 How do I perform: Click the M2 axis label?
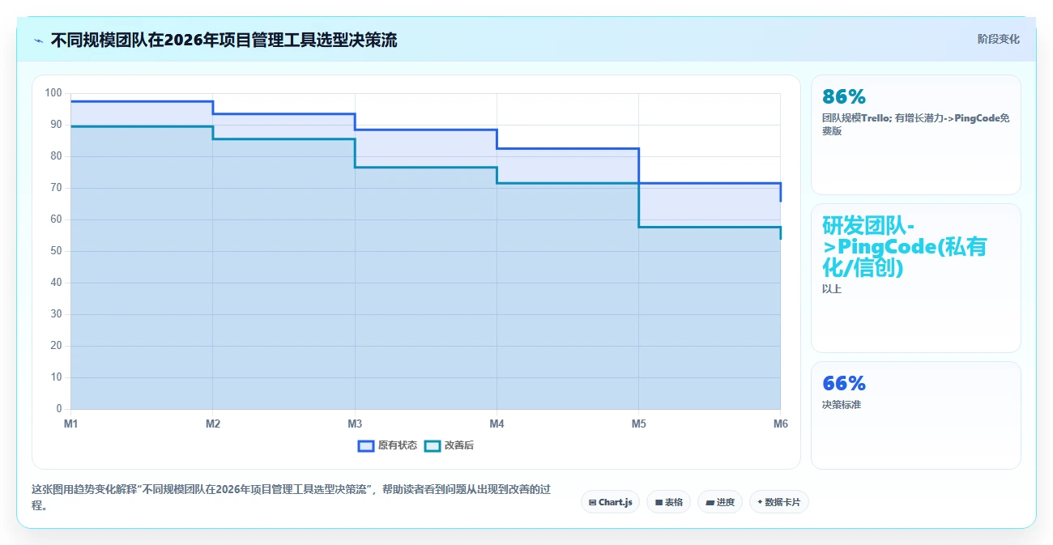coord(213,424)
